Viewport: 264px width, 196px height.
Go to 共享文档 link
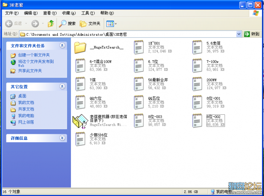(26, 109)
